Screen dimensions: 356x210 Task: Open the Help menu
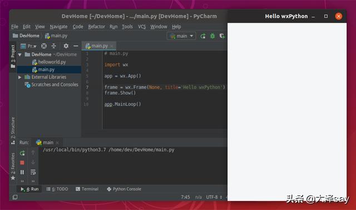176,27
